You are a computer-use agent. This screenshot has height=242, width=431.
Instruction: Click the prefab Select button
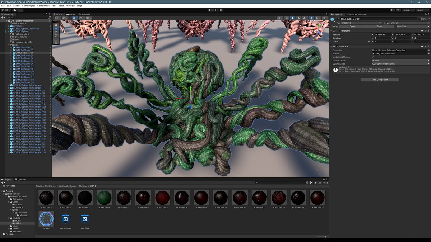[380, 26]
